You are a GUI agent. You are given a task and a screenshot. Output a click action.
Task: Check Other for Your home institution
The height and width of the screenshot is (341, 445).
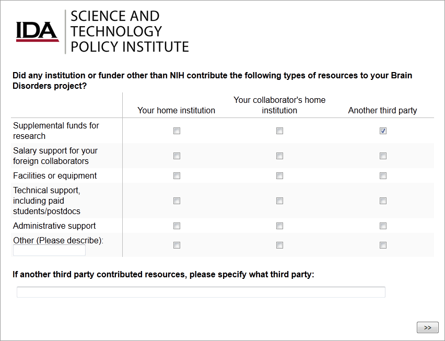tap(177, 245)
